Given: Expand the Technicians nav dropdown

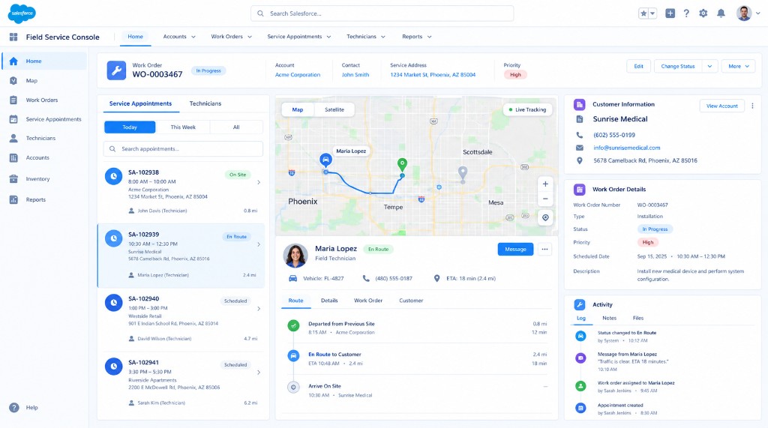Looking at the screenshot, I should coord(383,37).
